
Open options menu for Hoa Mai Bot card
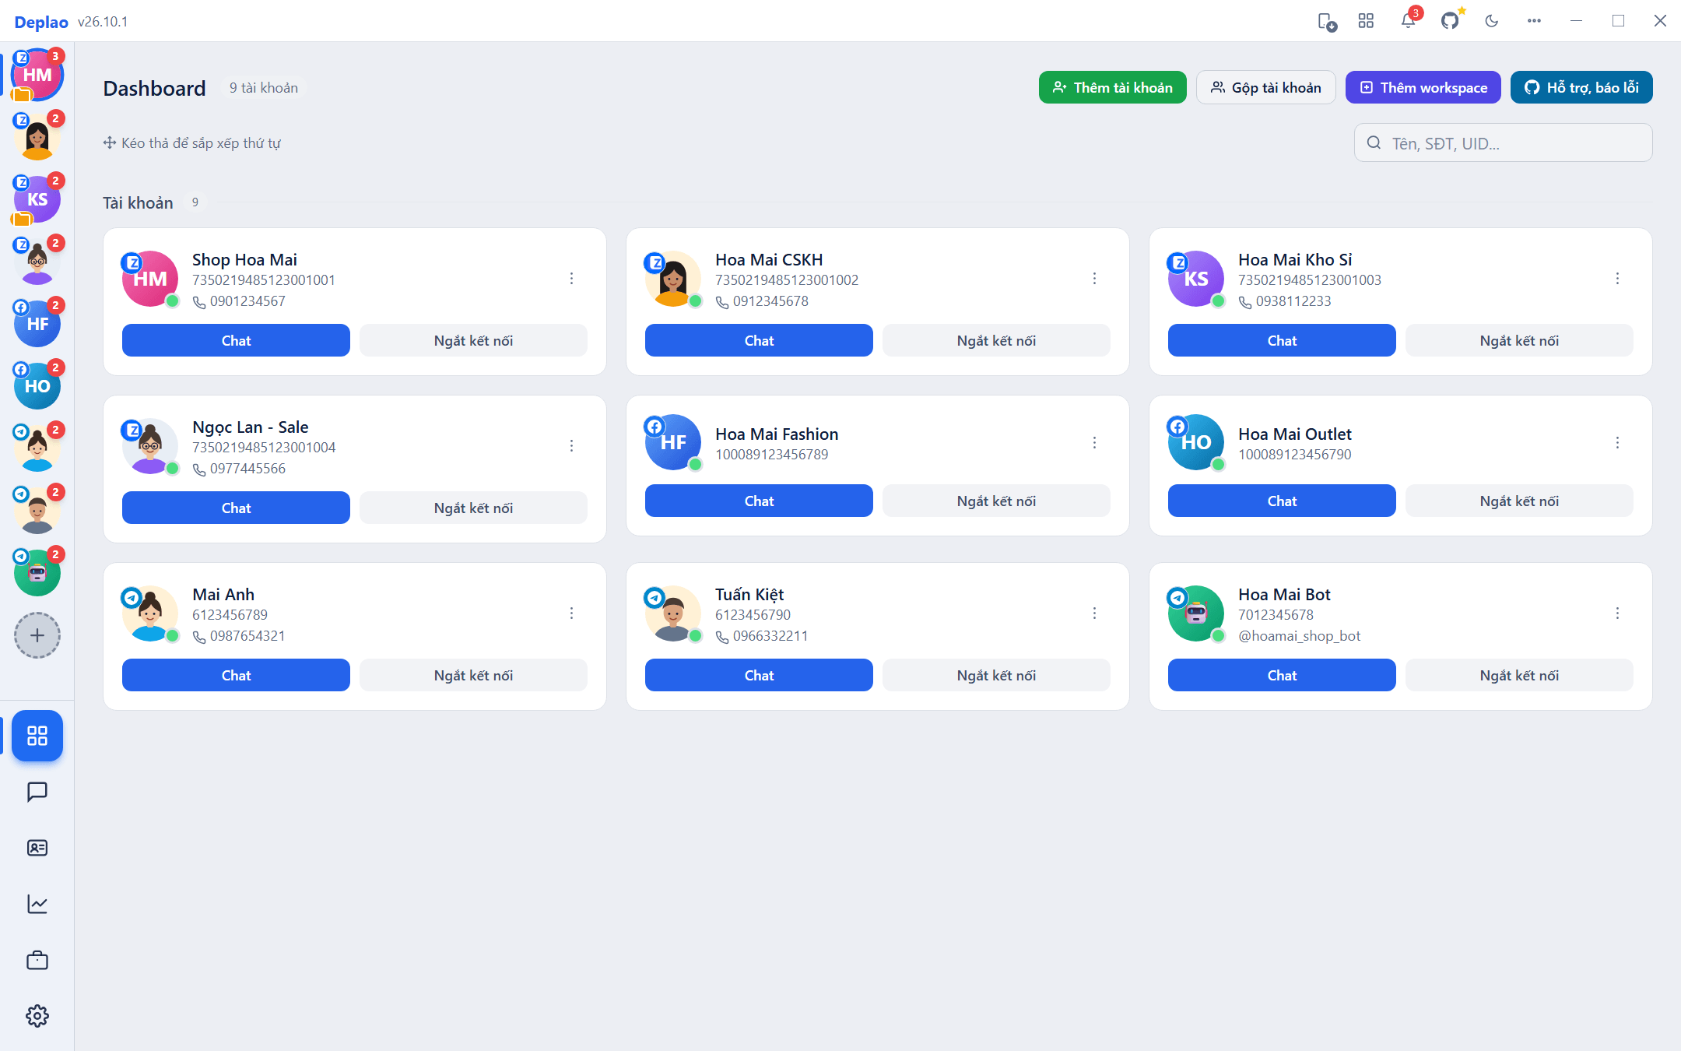click(x=1617, y=613)
